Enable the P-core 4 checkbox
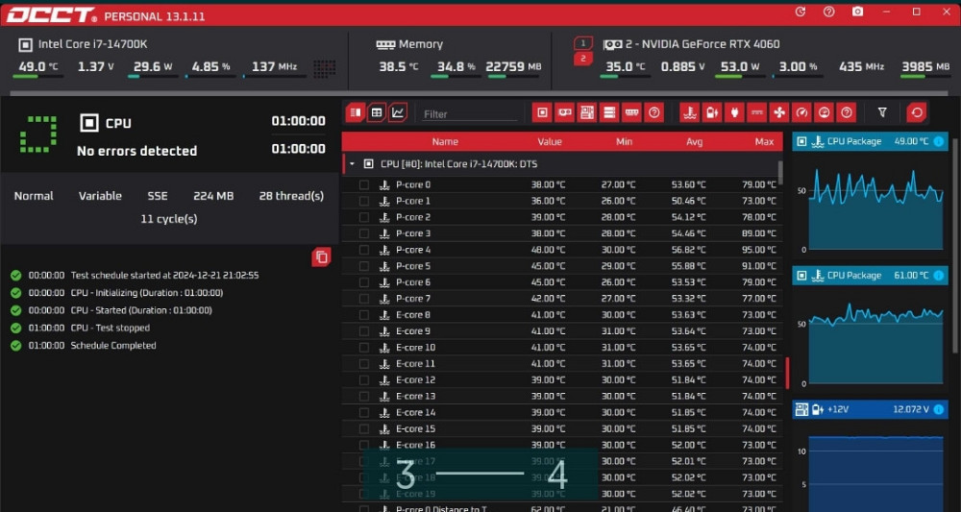 (x=364, y=250)
